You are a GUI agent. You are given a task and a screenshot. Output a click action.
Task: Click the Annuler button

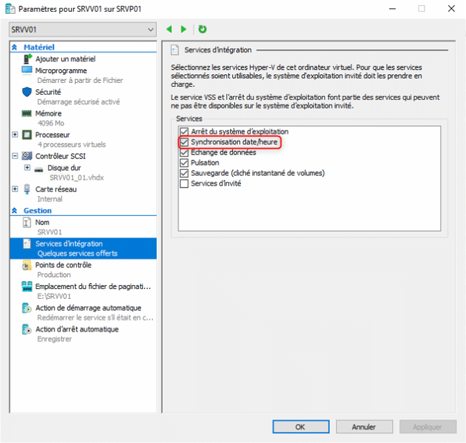[363, 427]
